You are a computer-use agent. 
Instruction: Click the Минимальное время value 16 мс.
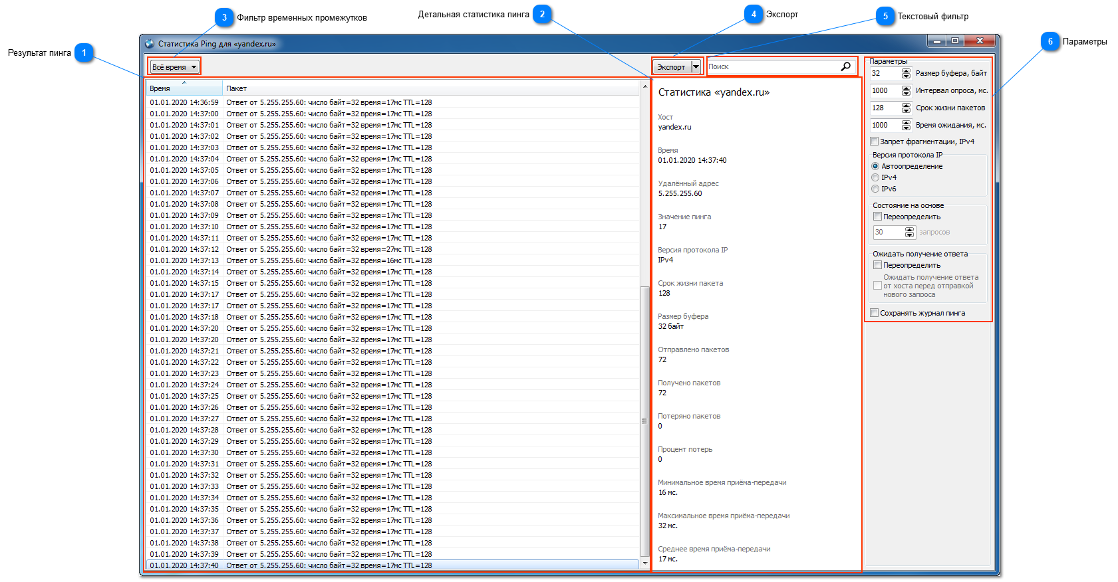tap(668, 492)
